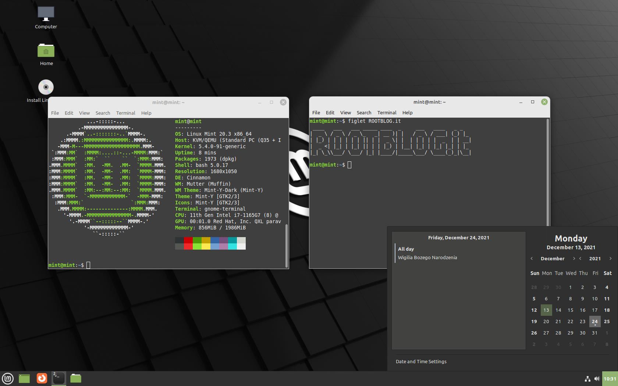Go back to year 2020 with left chevron

click(580, 258)
